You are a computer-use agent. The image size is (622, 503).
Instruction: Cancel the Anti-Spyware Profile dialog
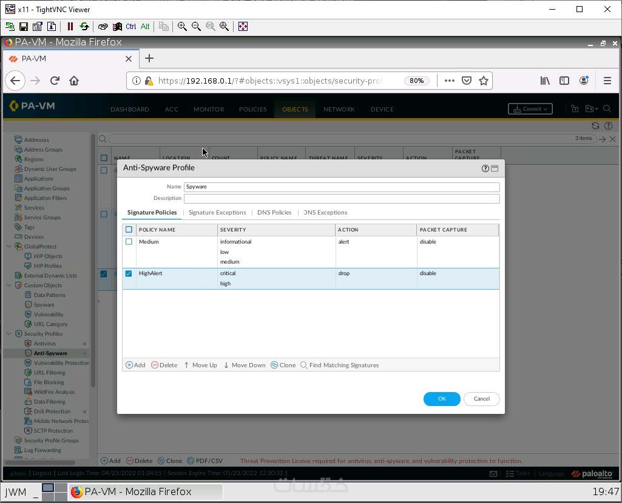tap(482, 399)
